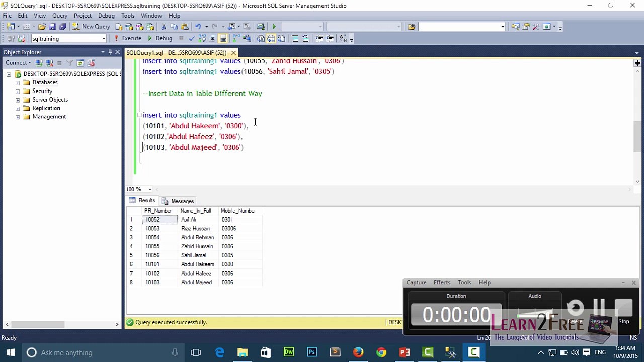The width and height of the screenshot is (644, 362).
Task: Close the SQLQuery1.sql tab
Action: coord(233,52)
